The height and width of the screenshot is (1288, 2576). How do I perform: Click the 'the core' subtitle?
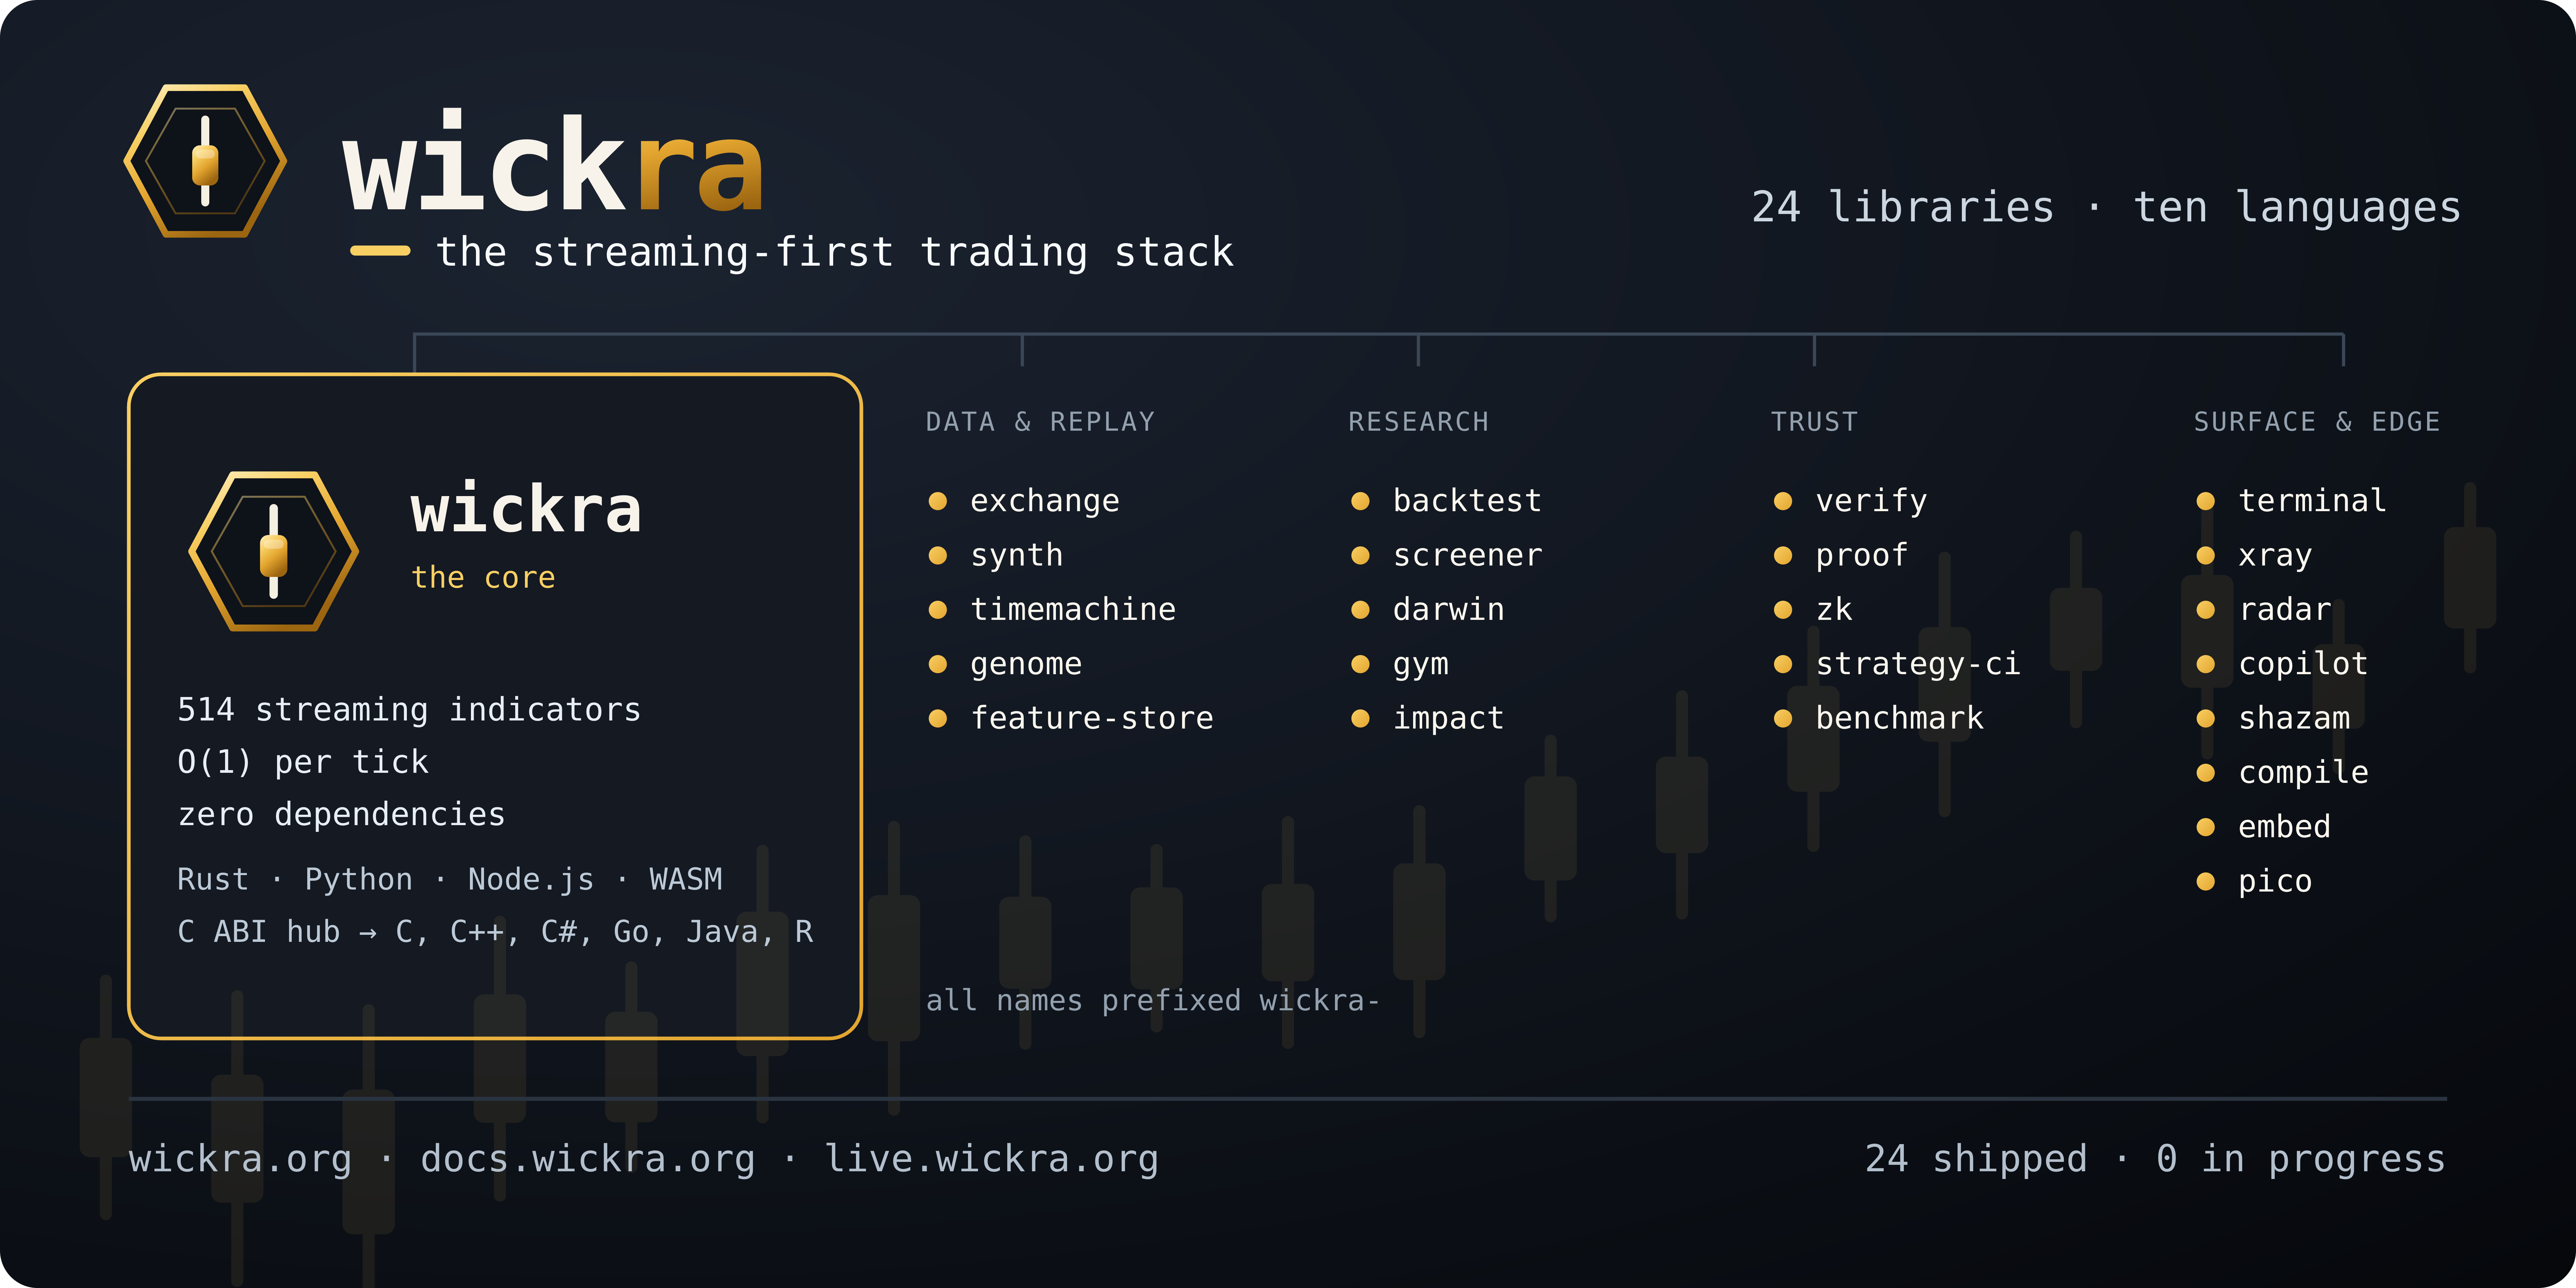pyautogui.click(x=483, y=577)
